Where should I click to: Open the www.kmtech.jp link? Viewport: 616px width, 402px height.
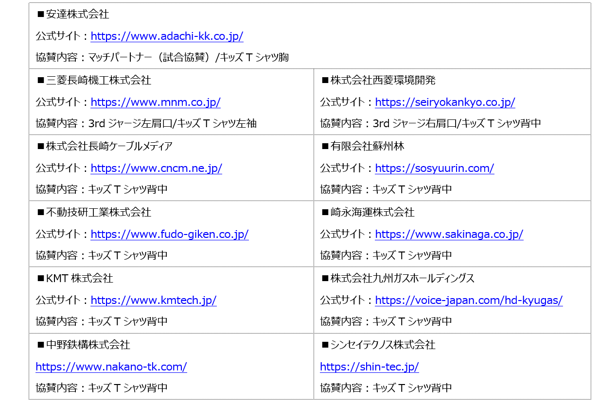point(154,300)
